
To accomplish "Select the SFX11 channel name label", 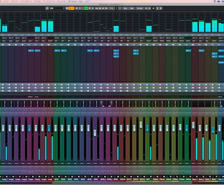I will 129,179.
